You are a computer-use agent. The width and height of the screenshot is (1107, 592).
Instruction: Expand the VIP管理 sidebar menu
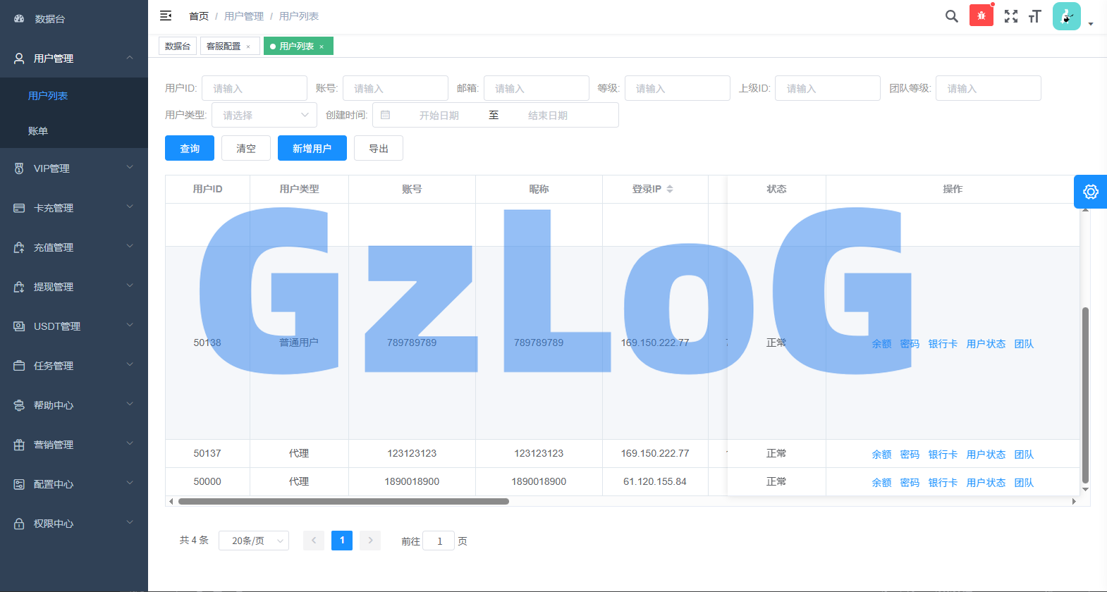pos(74,168)
